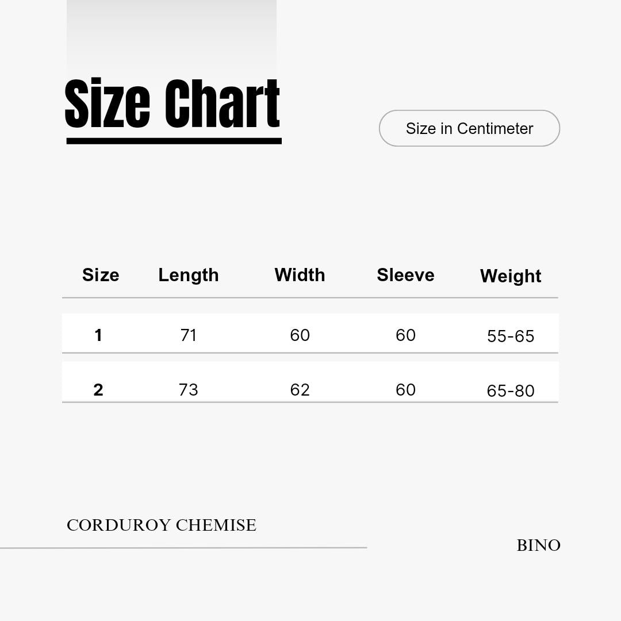Click sleeve value 60 in size 2 row
This screenshot has height=621, width=621.
click(405, 390)
